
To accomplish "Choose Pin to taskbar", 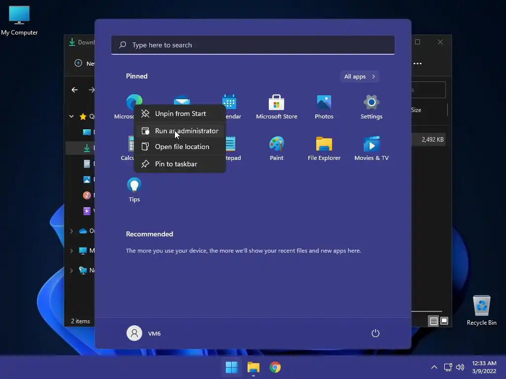I will [180, 164].
